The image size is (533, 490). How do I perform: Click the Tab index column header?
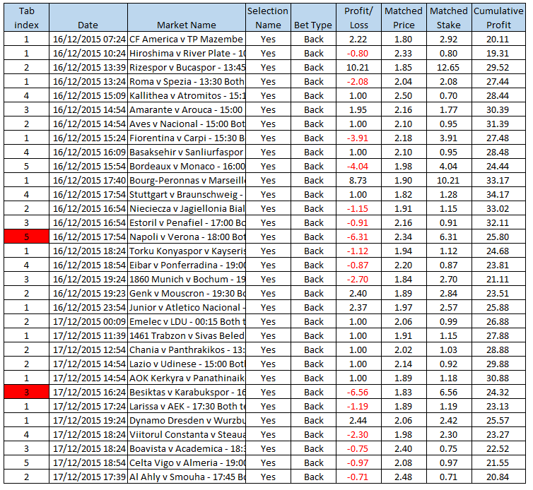tap(27, 18)
